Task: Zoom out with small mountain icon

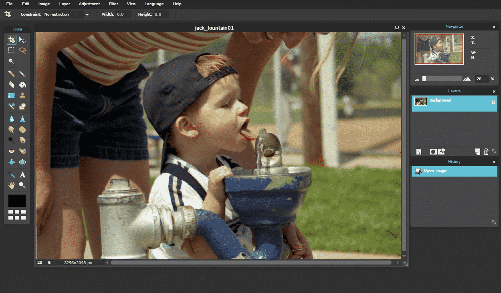Action: click(x=417, y=79)
